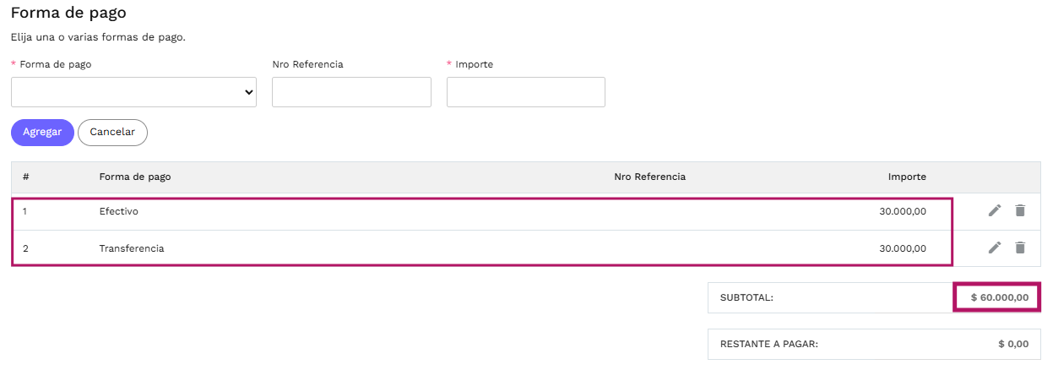The height and width of the screenshot is (370, 1053).
Task: Click the Cancelar button
Action: 112,133
